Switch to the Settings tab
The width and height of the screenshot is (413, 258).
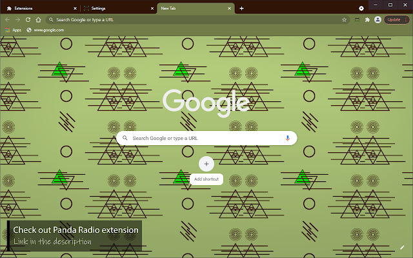[119, 8]
